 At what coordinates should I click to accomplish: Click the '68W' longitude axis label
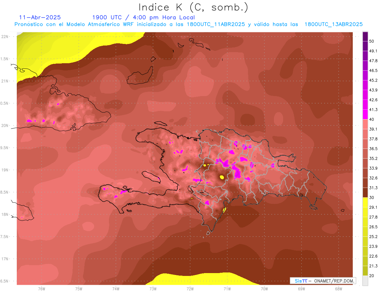click(x=339, y=289)
